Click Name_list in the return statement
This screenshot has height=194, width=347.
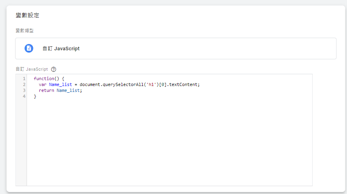68,90
